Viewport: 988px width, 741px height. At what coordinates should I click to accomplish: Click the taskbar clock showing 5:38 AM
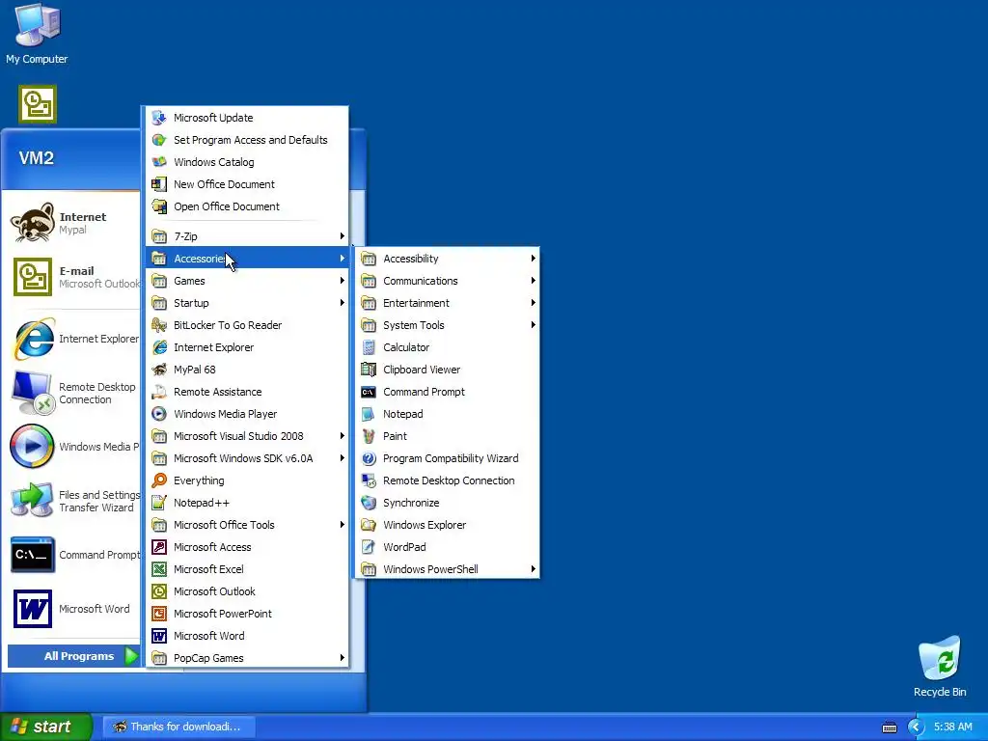[952, 727]
